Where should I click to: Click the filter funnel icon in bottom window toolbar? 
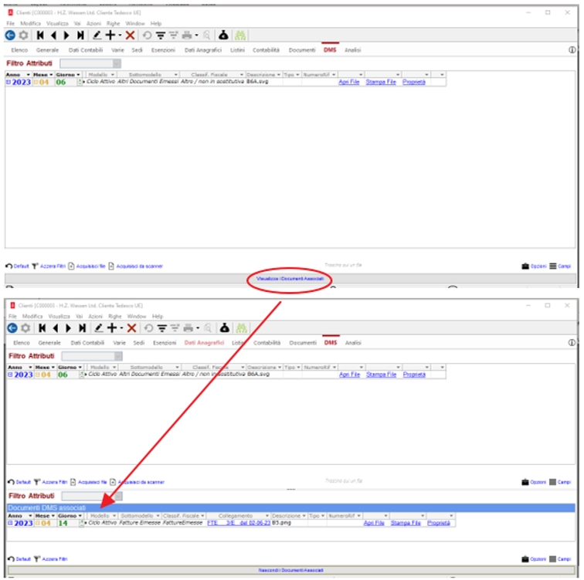[162, 328]
